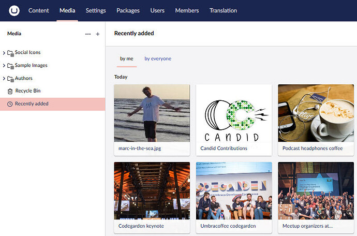Open the Members section

pos(187,10)
